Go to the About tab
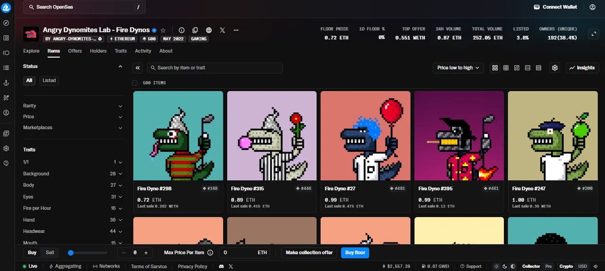This screenshot has width=605, height=271. (166, 51)
